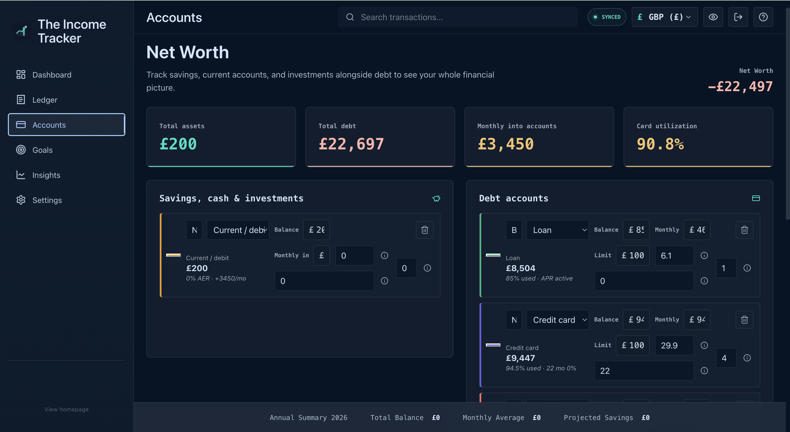Click the Total assets £200 card

[221, 137]
